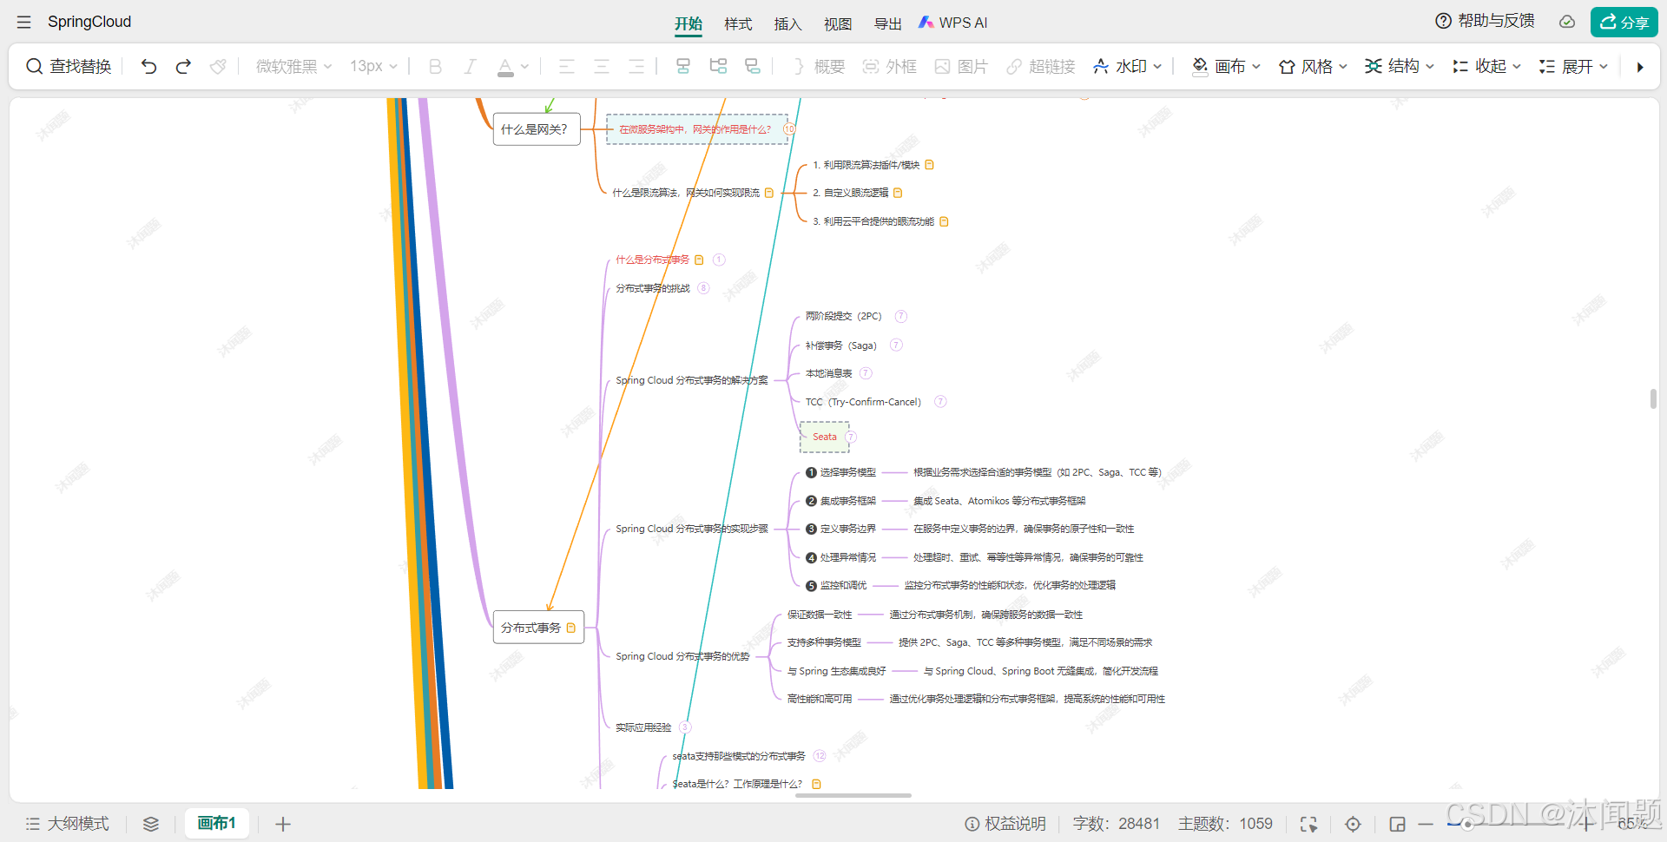Adjust the zoom slider handle
This screenshot has height=842, width=1667.
tap(1467, 824)
